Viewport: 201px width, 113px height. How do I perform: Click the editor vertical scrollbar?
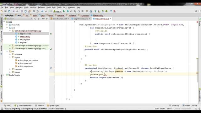(198, 70)
